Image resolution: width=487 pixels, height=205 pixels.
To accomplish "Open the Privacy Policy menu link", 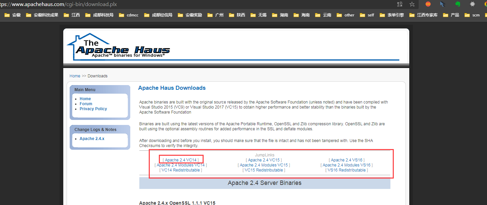I will (x=93, y=109).
